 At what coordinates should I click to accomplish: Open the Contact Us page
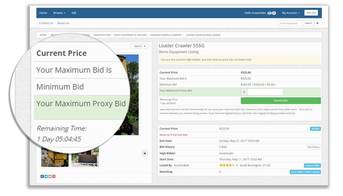pos(46,23)
